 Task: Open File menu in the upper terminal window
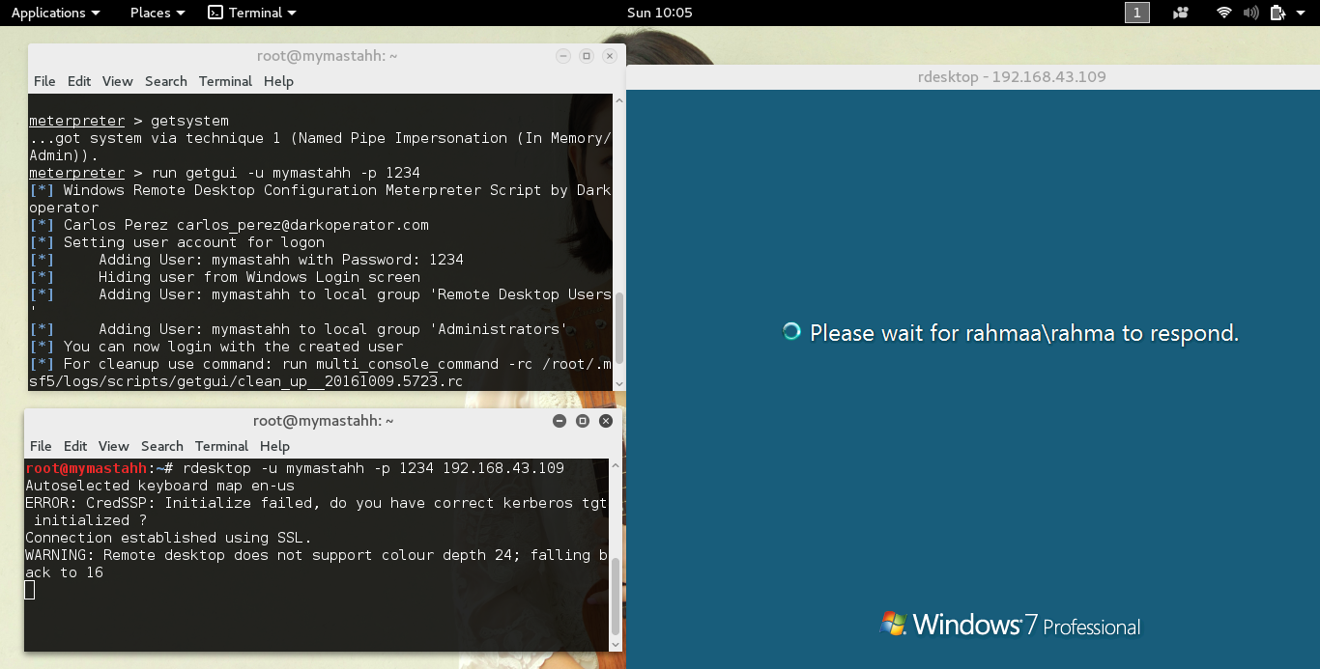tap(44, 81)
